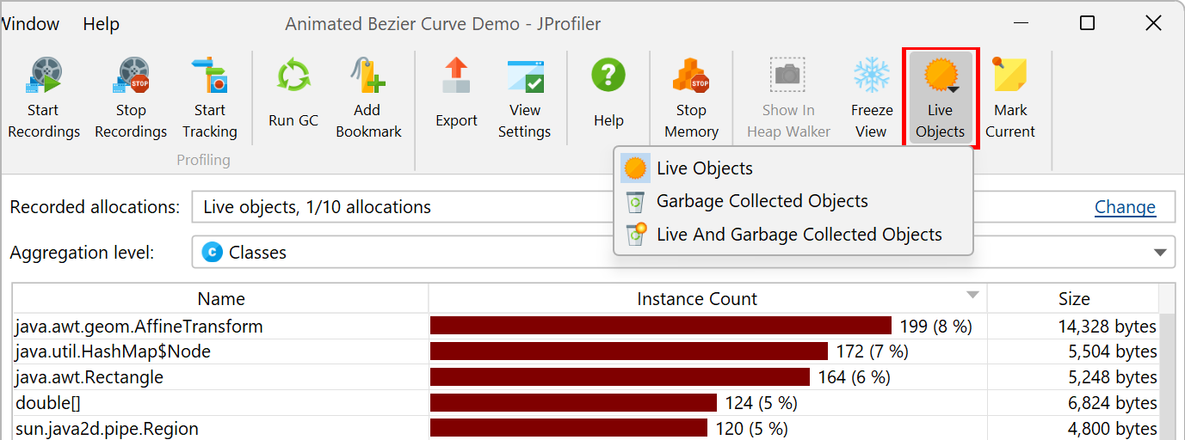Sort by the Size column header
1185x440 pixels.
click(1073, 299)
